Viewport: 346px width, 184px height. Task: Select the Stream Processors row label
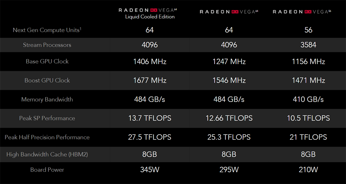47,45
